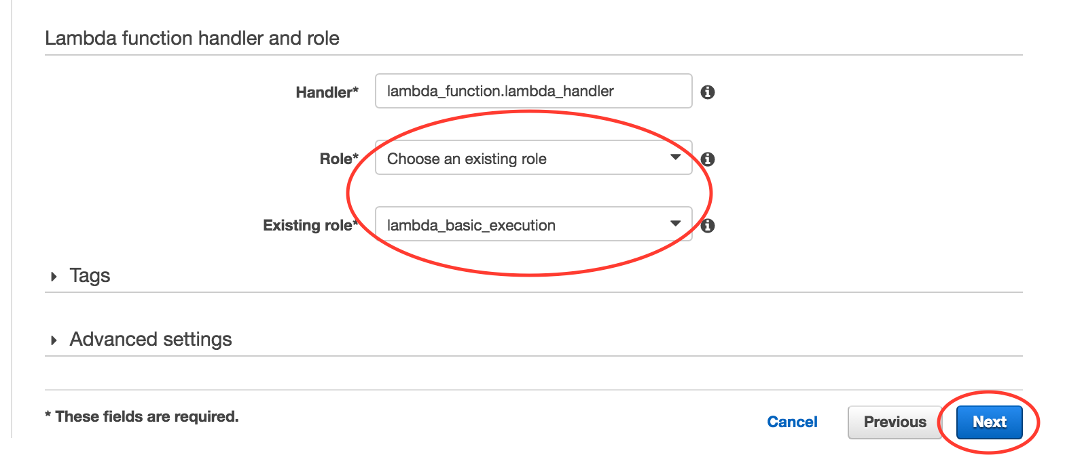Click the 'Lambda function handler and role' heading
This screenshot has width=1065, height=457.
coord(192,38)
